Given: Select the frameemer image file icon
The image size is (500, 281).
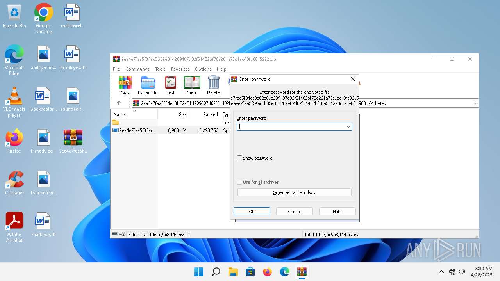Looking at the screenshot, I should pos(43,183).
